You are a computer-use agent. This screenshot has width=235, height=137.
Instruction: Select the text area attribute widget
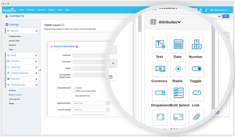point(160,117)
